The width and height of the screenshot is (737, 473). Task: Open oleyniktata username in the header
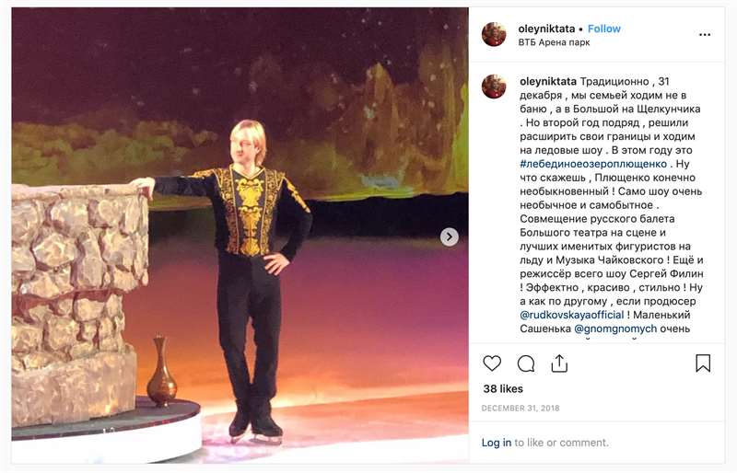tap(546, 29)
